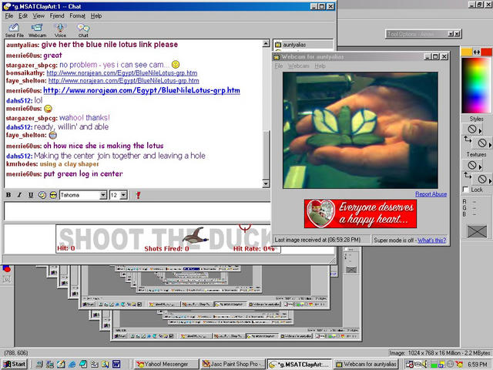Click the Yahoo Messenger system tray icon
The width and height of the screenshot is (493, 370).
pyautogui.click(x=459, y=365)
